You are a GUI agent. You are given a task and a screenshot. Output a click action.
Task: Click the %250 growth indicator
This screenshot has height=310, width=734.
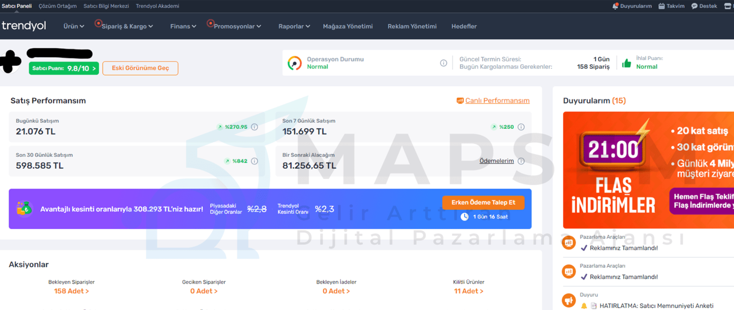click(x=503, y=127)
